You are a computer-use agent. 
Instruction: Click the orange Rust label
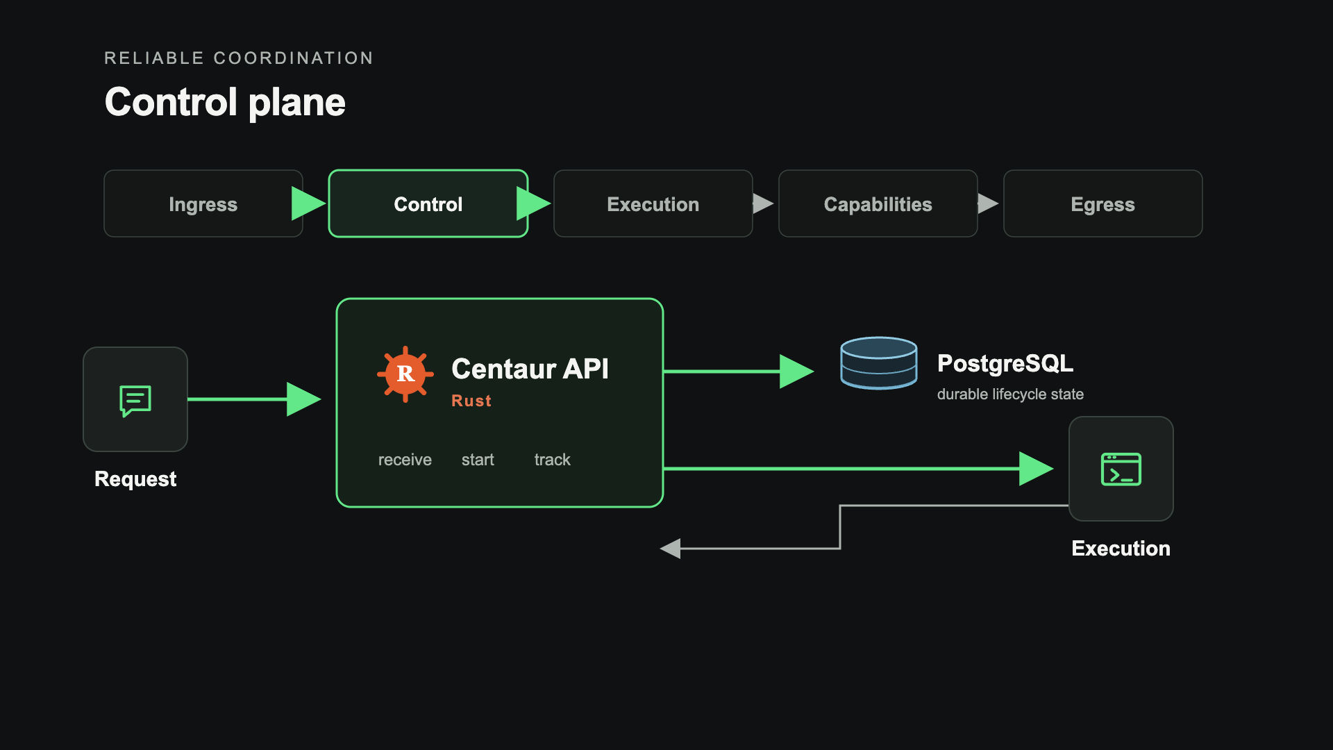click(x=471, y=401)
